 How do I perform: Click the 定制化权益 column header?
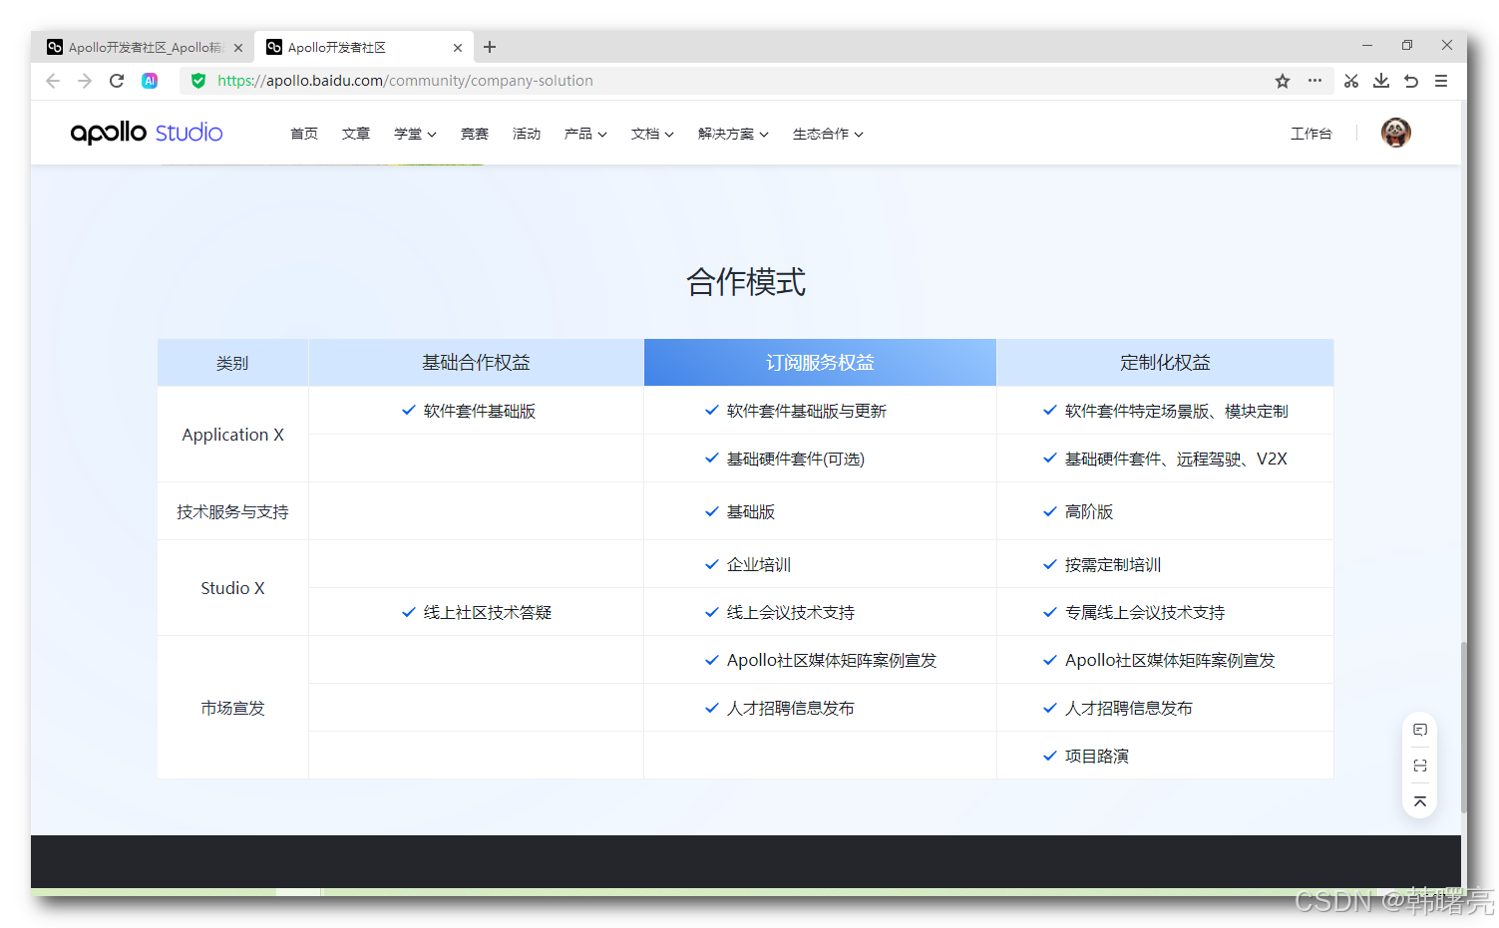[1165, 363]
